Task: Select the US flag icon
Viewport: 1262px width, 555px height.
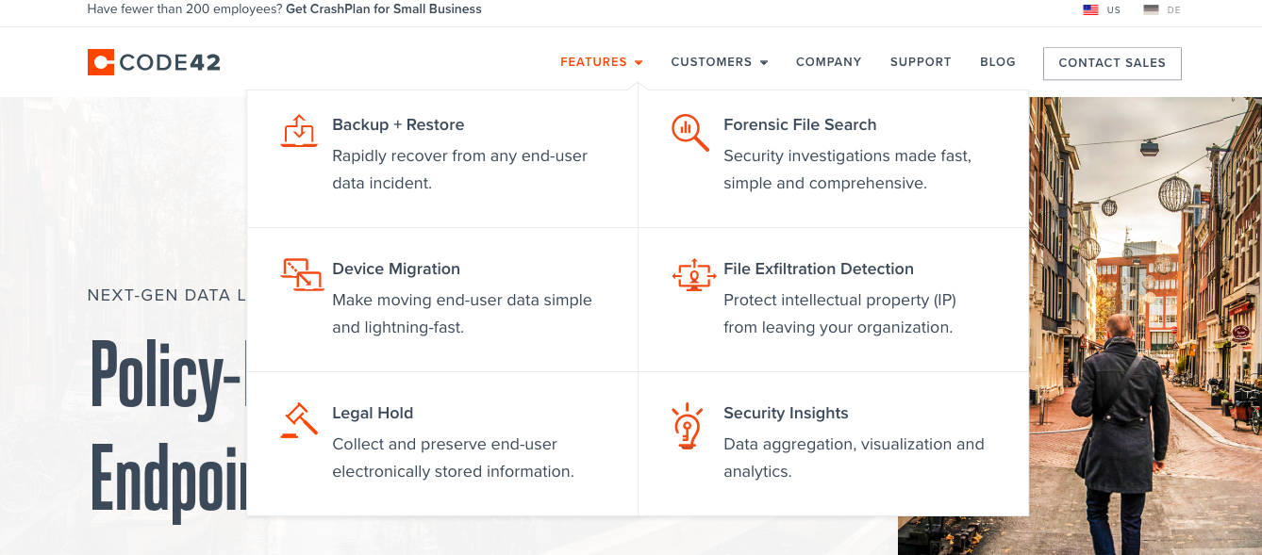Action: pos(1090,9)
